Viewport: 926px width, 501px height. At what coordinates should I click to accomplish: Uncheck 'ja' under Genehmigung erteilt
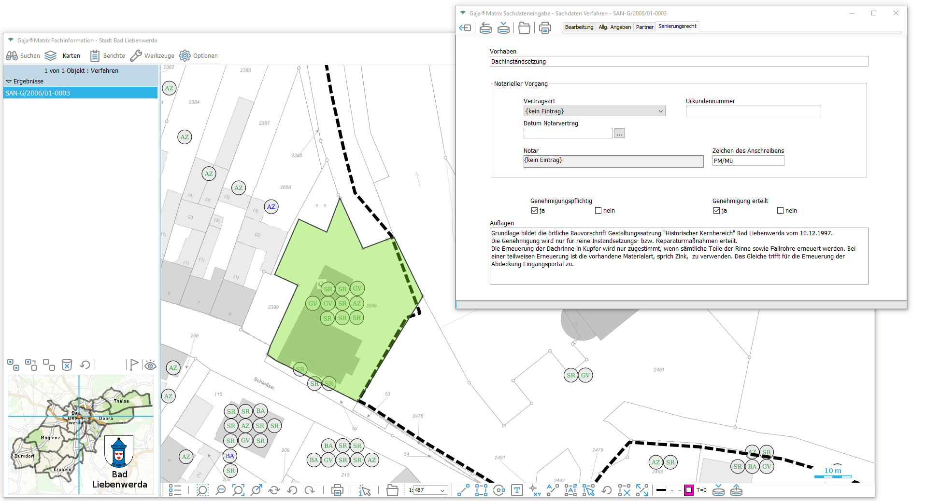716,211
